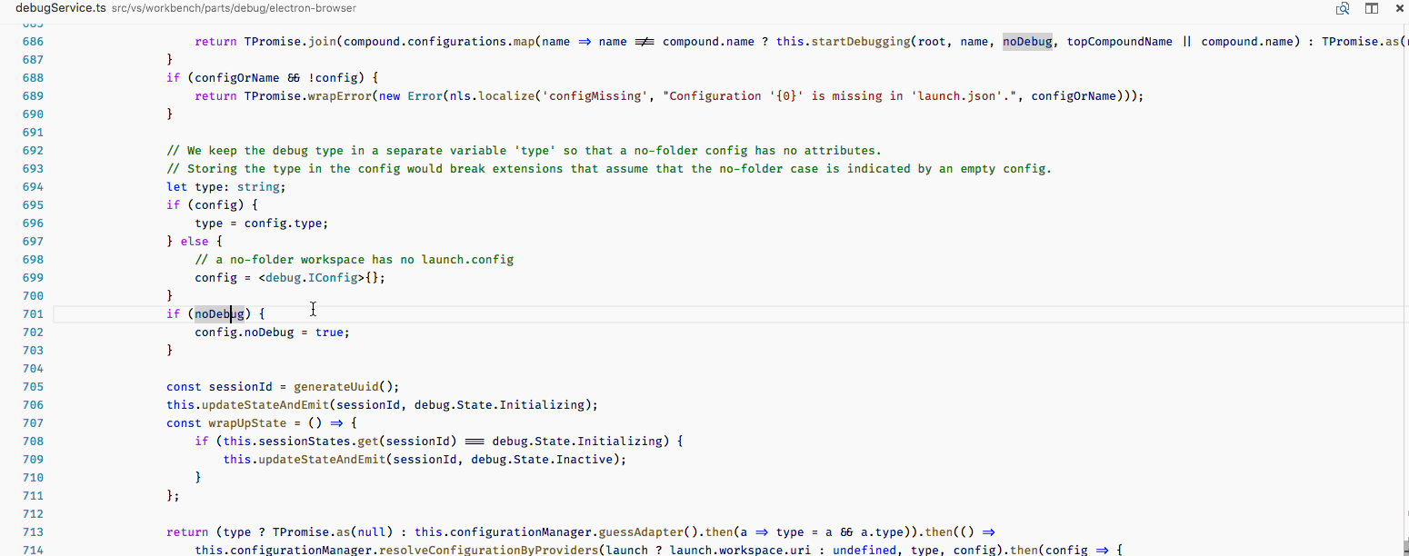The image size is (1409, 556).
Task: Click debug.IConfig cast on line 699
Action: pos(311,278)
